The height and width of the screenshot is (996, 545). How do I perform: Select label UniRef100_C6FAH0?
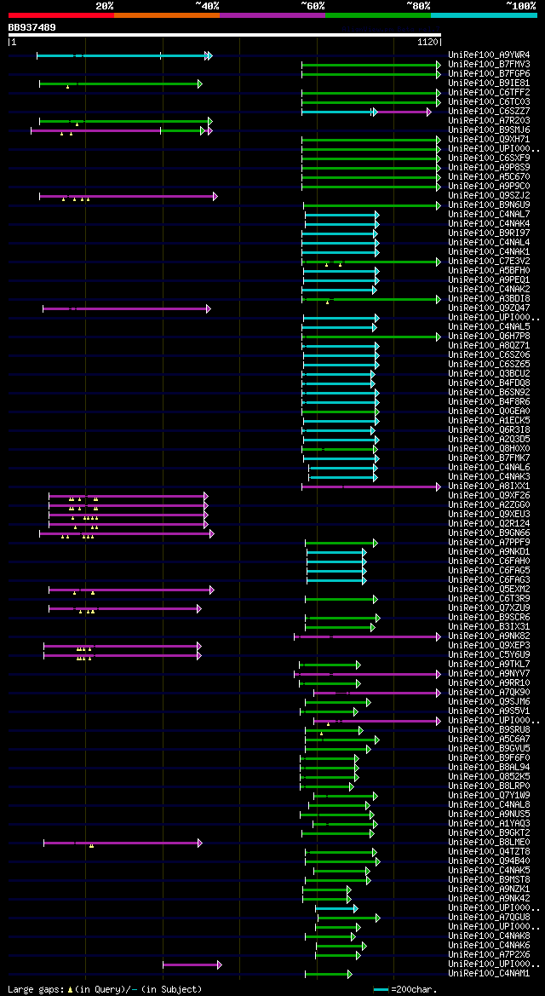point(489,561)
